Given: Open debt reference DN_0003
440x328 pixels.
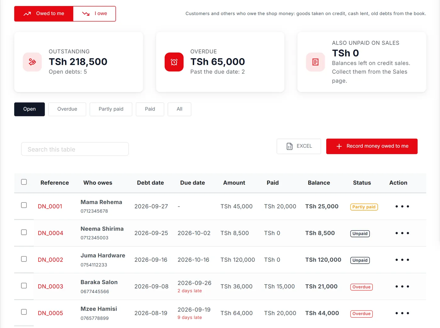Looking at the screenshot, I should (x=51, y=287).
